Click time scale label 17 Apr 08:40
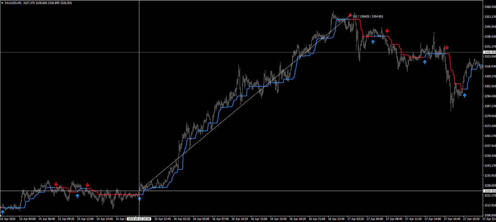Viewport: 496px width, 222px height. (x=394, y=219)
